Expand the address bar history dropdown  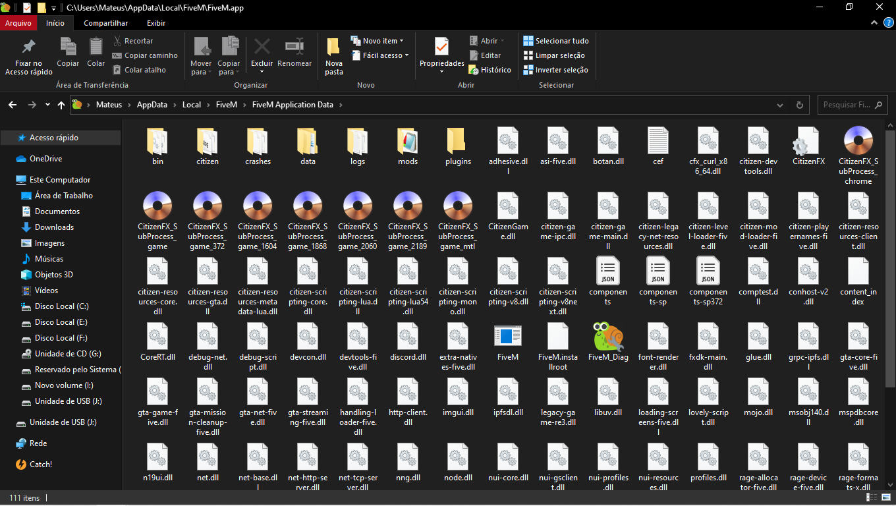(780, 105)
